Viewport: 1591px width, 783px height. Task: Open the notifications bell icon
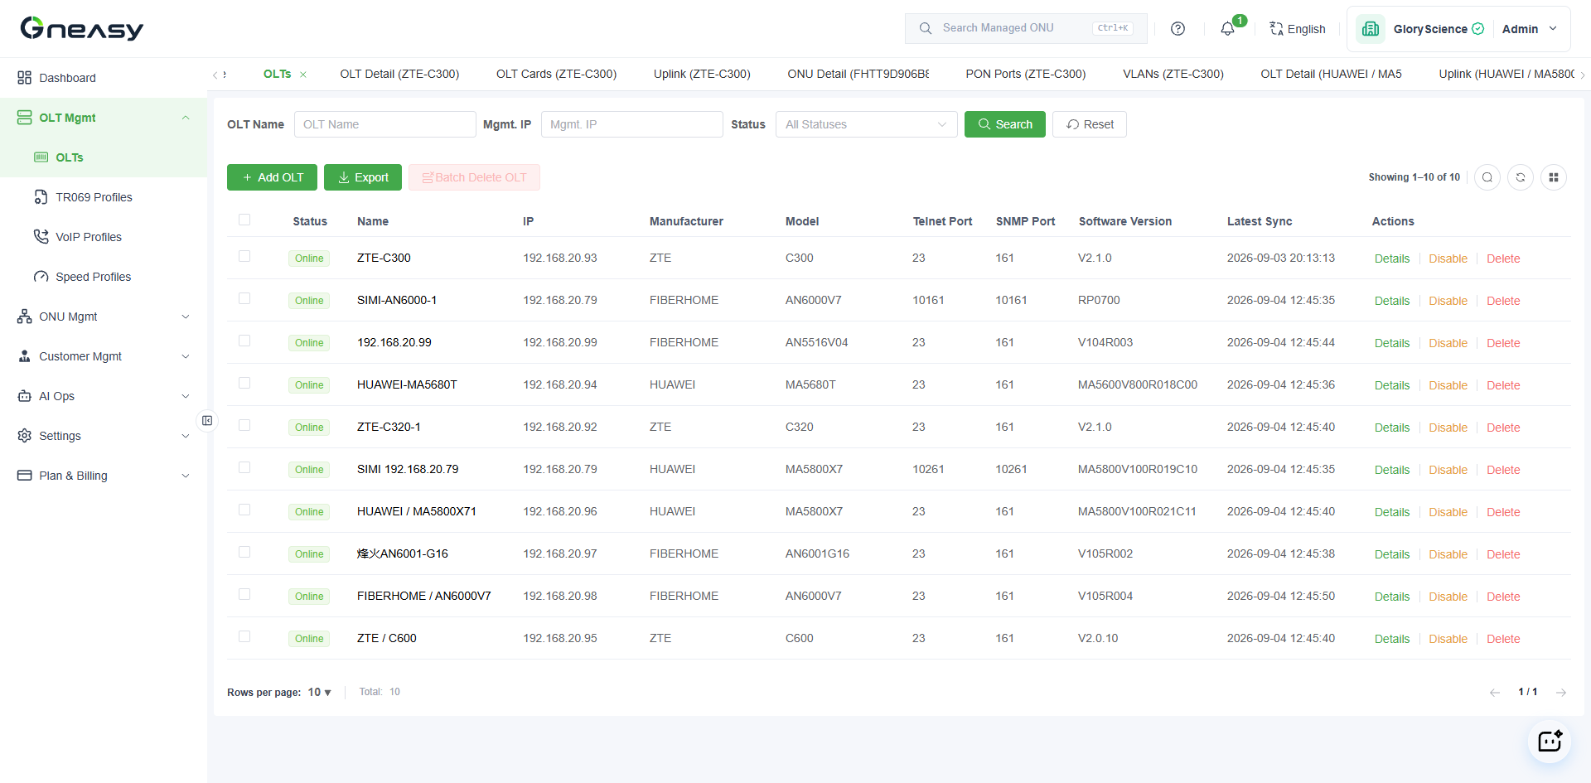(x=1227, y=29)
